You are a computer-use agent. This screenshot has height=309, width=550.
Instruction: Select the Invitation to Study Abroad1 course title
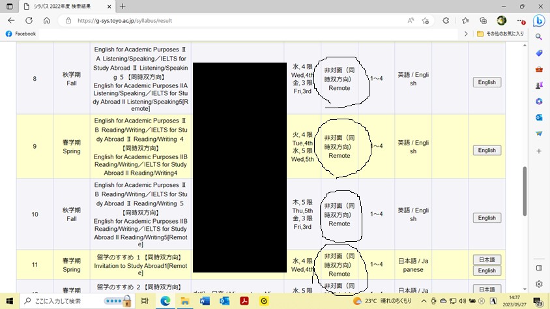140,269
